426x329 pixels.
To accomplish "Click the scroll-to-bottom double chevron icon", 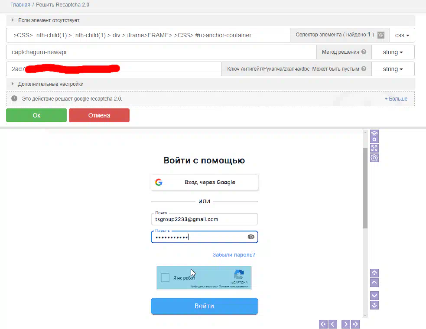I will tap(375, 305).
